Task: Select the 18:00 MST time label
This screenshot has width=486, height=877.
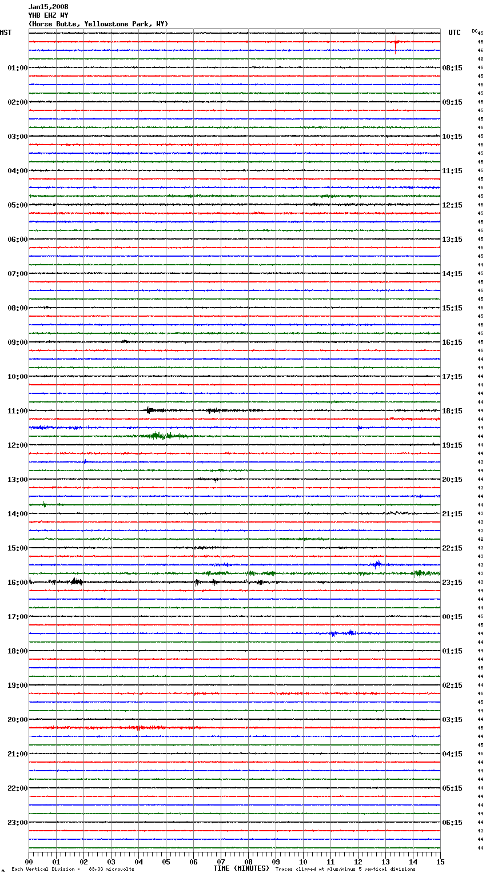Action: (x=18, y=651)
